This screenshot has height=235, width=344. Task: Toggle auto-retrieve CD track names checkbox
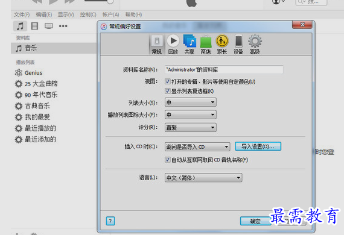point(167,160)
